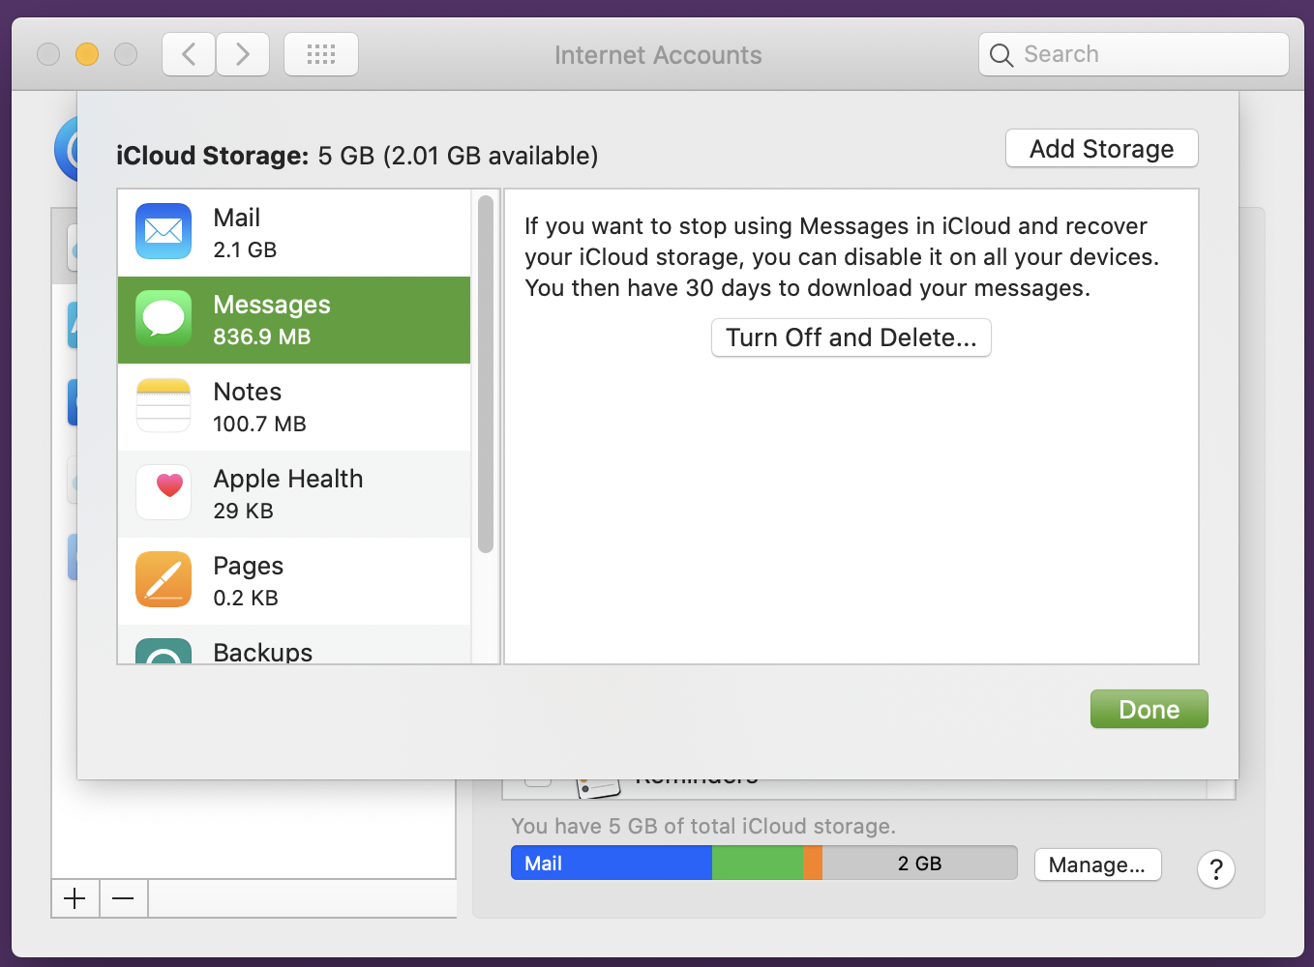This screenshot has height=967, width=1314.
Task: Remove account with the minus button
Action: [123, 898]
